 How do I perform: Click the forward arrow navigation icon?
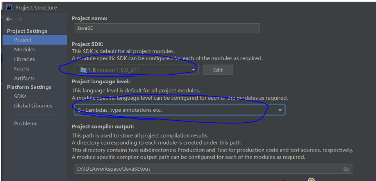coord(20,19)
